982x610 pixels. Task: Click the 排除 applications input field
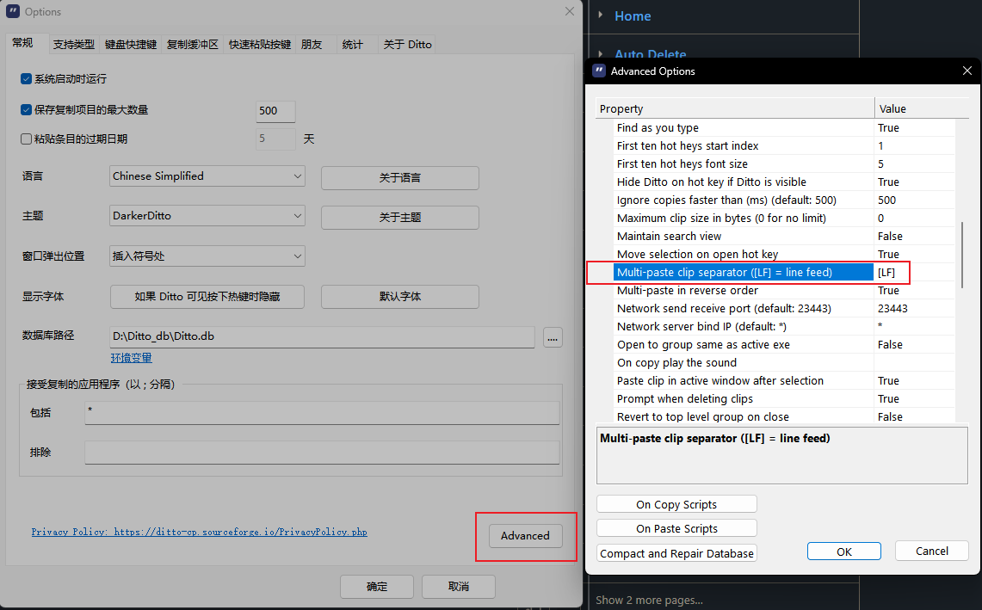click(x=322, y=453)
